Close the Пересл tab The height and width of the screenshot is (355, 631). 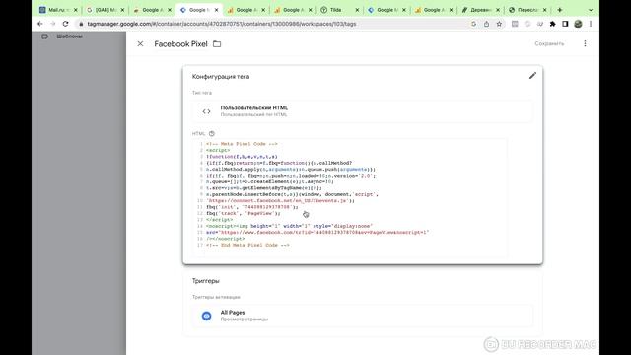point(545,10)
